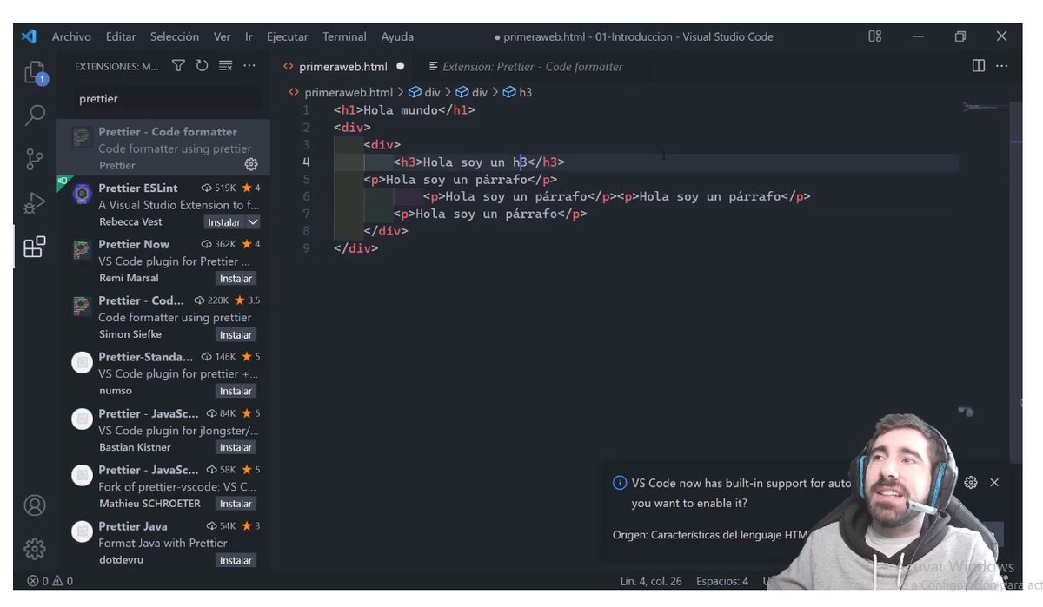Open gear settings for Prettier - Code formatter
Image resolution: width=1043 pixels, height=607 pixels.
click(251, 165)
